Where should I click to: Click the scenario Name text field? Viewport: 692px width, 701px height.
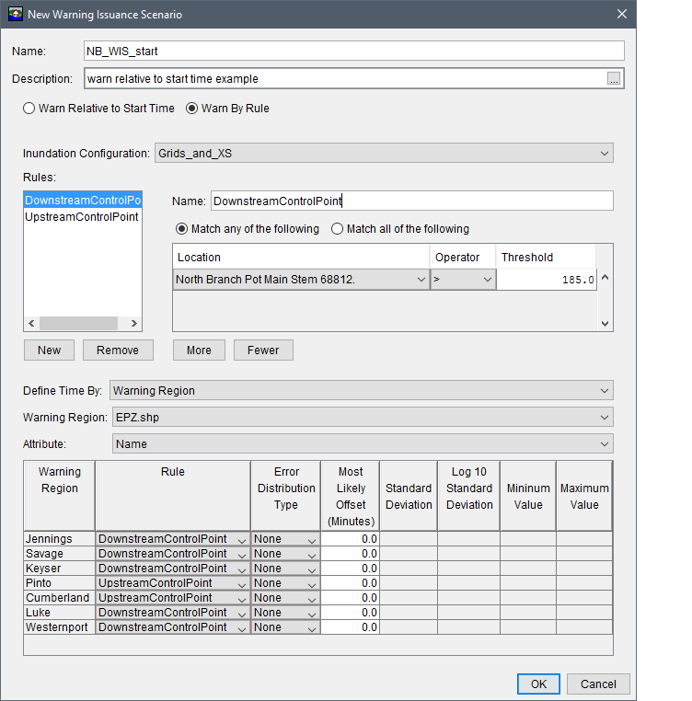353,52
